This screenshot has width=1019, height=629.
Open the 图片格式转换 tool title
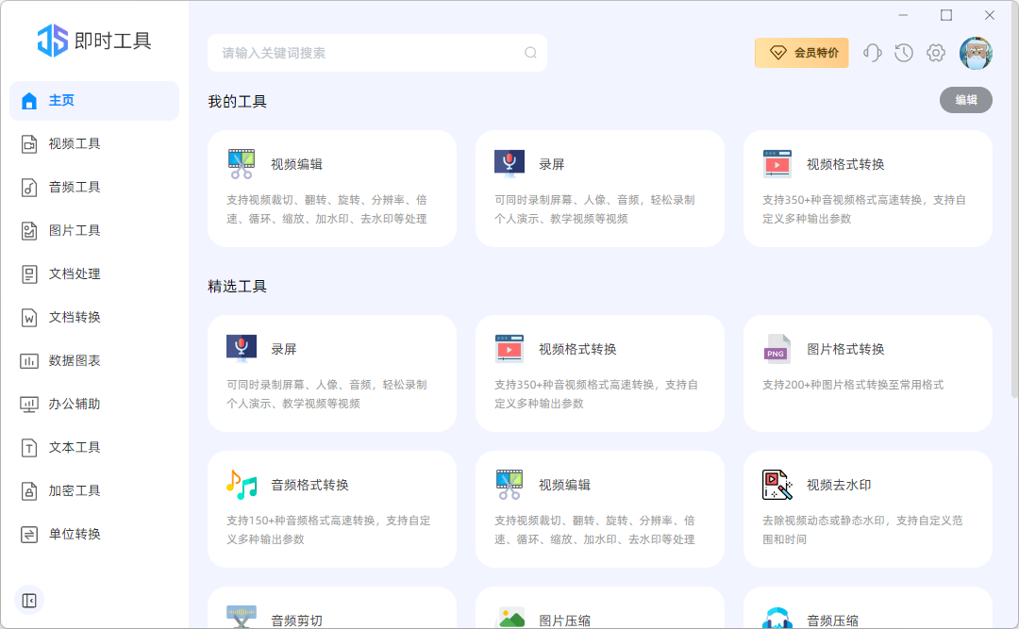click(x=845, y=349)
